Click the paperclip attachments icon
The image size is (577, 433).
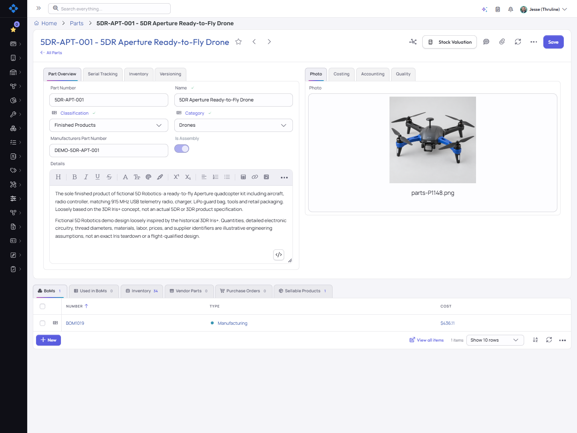click(x=502, y=42)
